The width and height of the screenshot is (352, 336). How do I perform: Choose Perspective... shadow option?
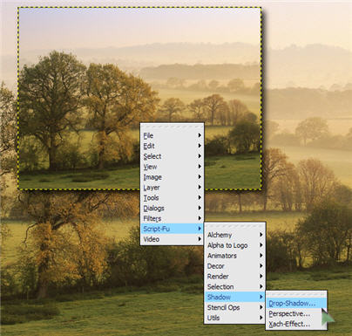(x=296, y=313)
